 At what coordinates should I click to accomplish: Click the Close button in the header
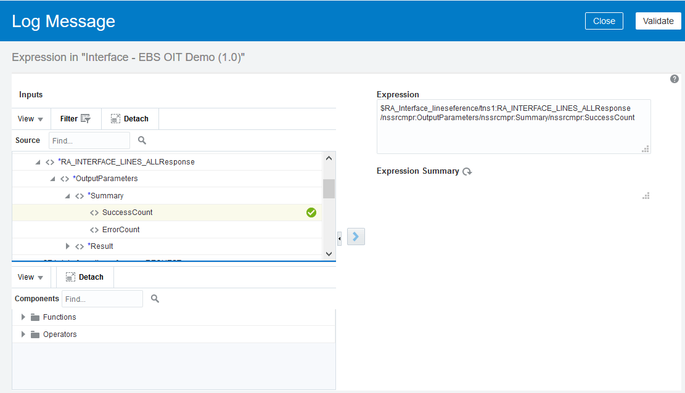click(x=604, y=21)
